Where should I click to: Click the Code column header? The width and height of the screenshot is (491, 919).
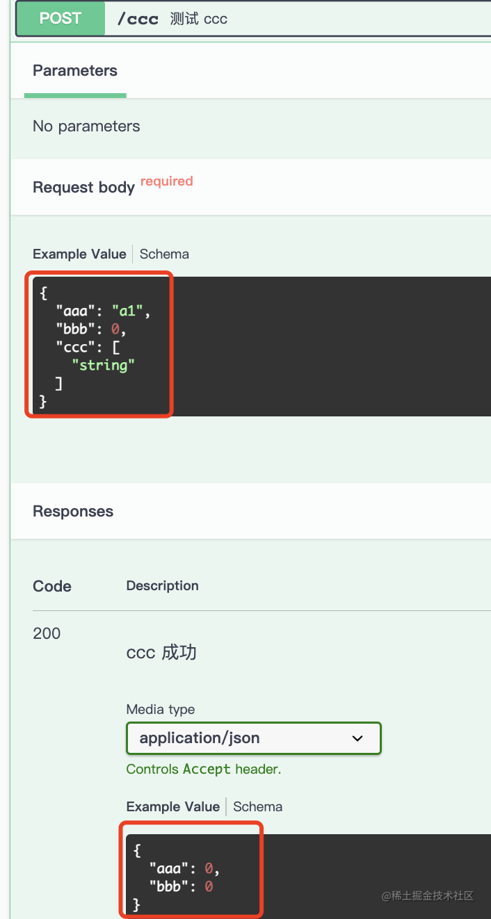(x=52, y=587)
